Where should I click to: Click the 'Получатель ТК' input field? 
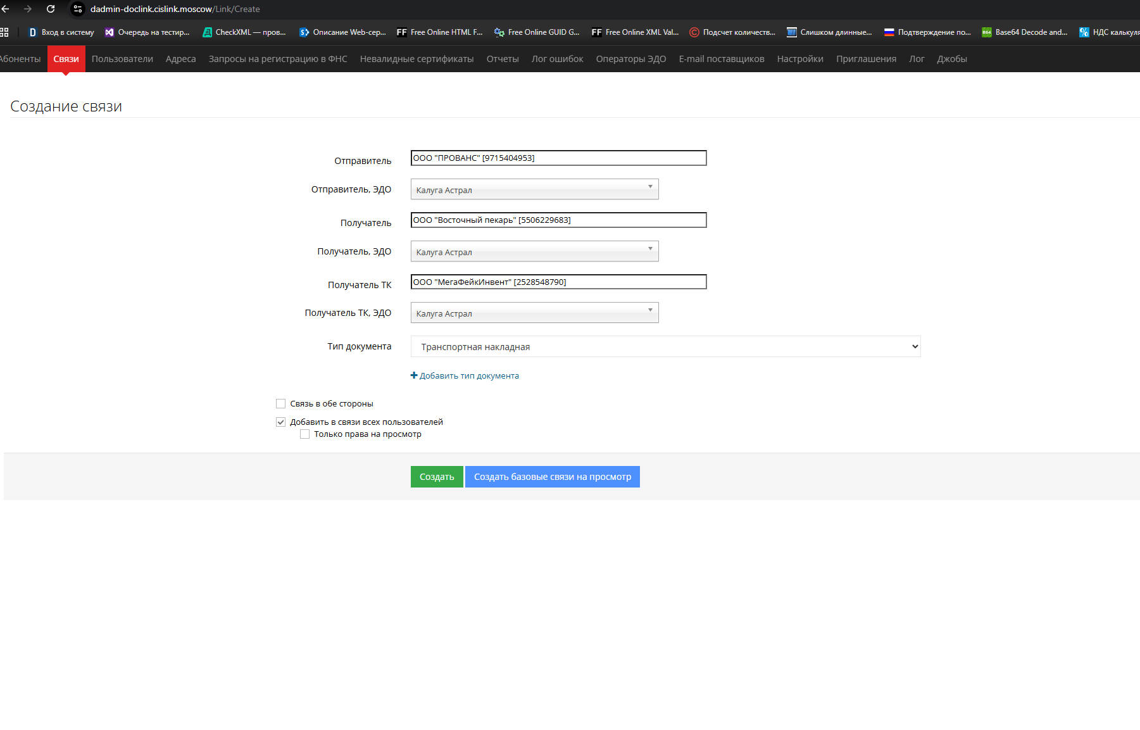559,282
